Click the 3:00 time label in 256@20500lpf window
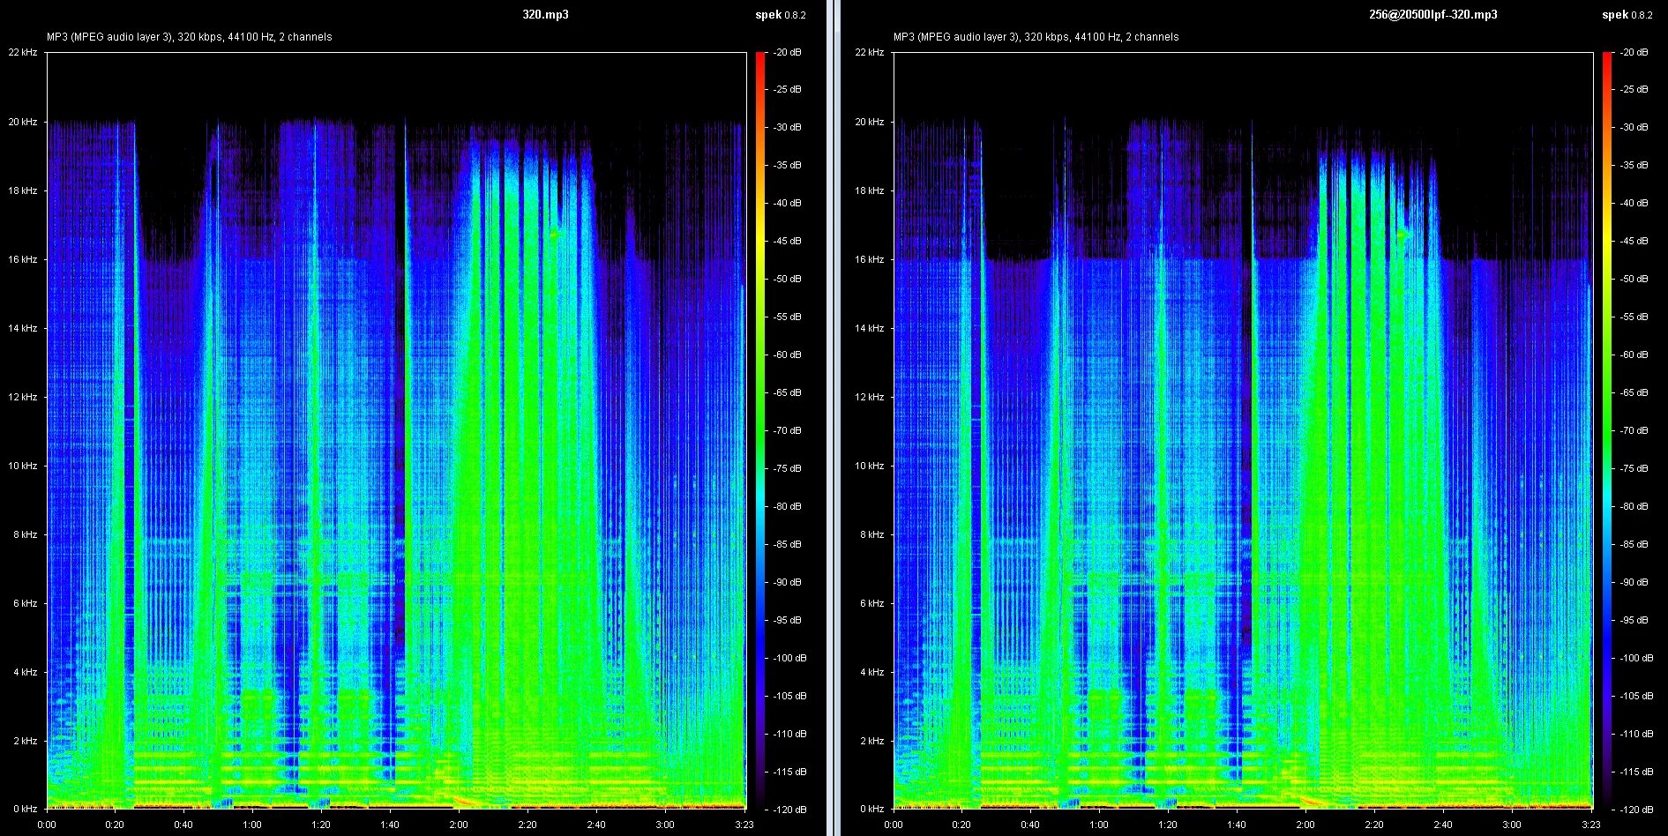This screenshot has height=836, width=1668. [x=1512, y=825]
